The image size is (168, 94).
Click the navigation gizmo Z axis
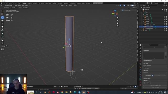click(115, 11)
